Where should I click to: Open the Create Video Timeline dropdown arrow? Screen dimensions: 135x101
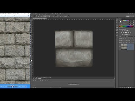coord(79,84)
